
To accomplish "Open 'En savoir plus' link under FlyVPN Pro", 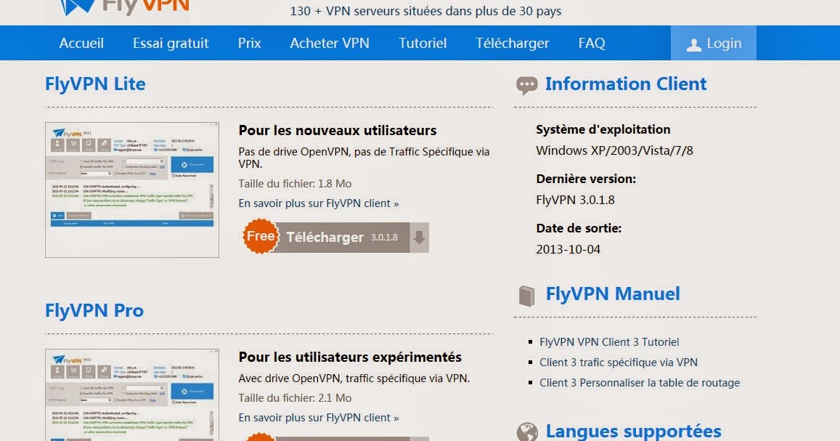I will point(319,418).
